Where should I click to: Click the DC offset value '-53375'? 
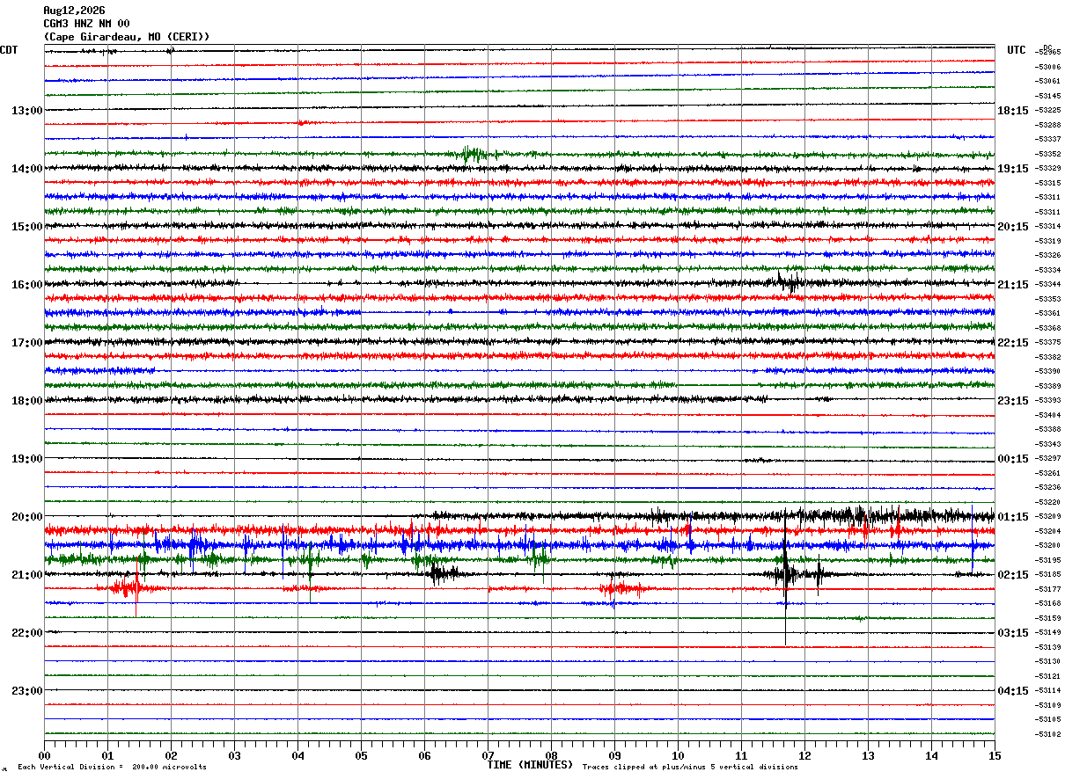pos(1047,343)
